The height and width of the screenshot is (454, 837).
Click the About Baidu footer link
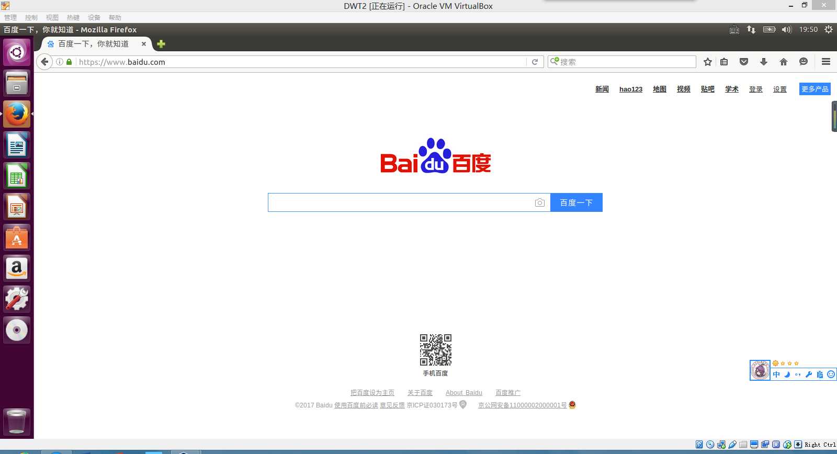(464, 393)
